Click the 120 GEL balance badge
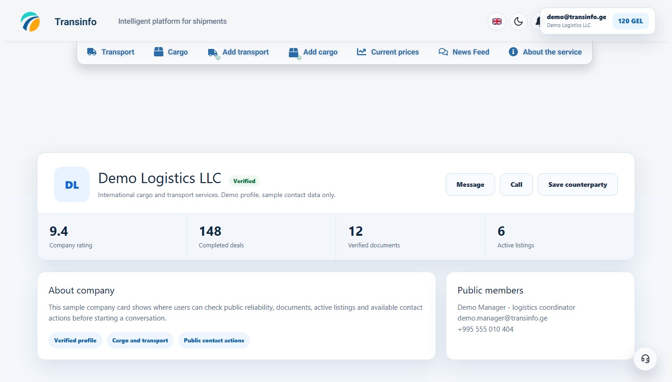This screenshot has width=672, height=382. (x=630, y=21)
